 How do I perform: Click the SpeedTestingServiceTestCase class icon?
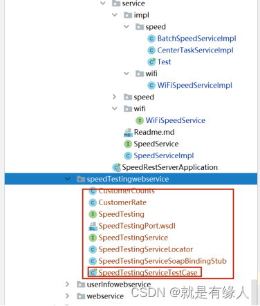point(93,273)
